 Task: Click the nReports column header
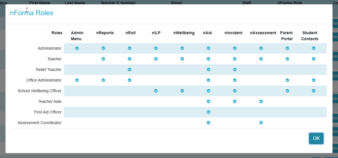[105, 33]
